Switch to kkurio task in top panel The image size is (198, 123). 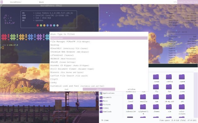(41, 2)
